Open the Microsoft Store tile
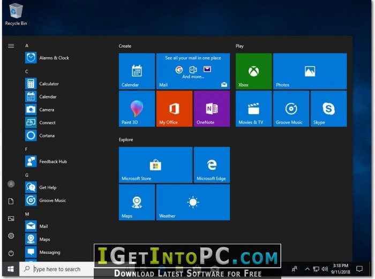Viewport: 375px width, 279px height. [155, 165]
